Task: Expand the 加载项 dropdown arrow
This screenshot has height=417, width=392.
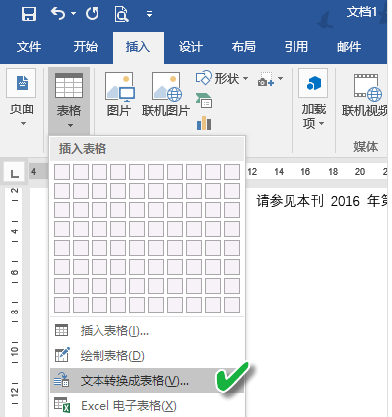Action: click(x=321, y=124)
